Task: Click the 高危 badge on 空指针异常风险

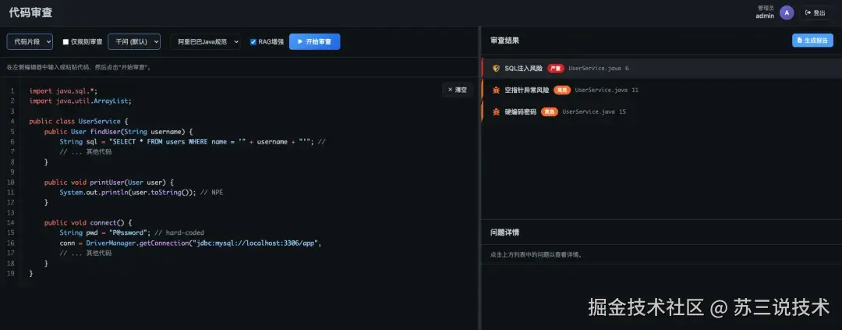Action: tap(562, 90)
